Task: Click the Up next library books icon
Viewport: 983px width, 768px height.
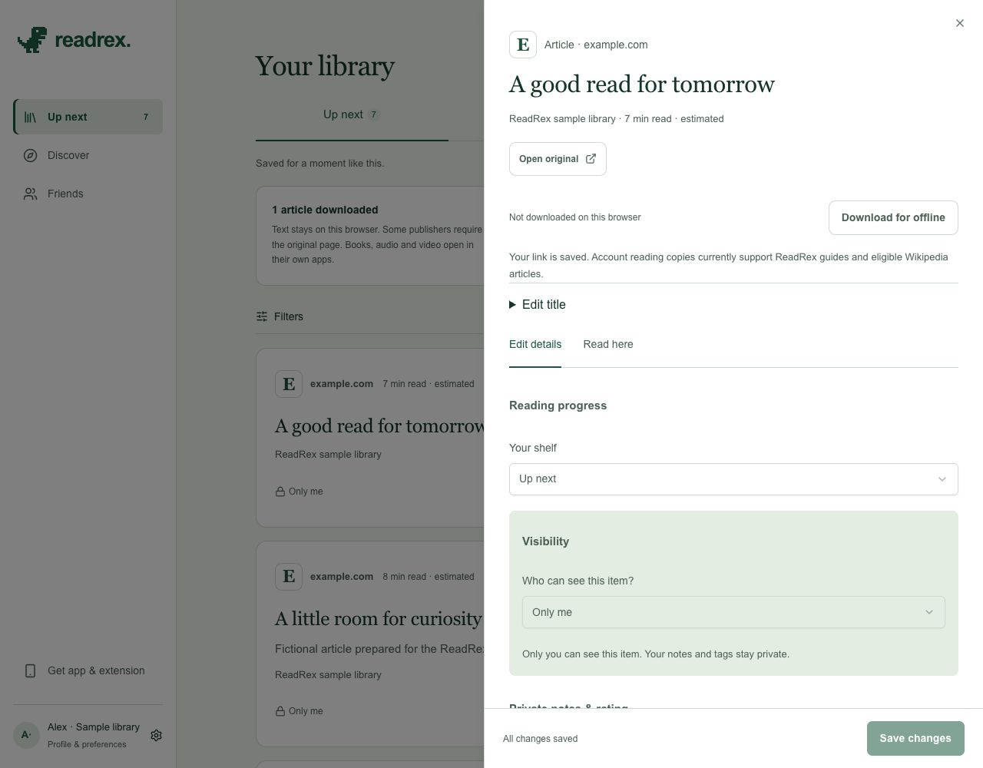Action: (30, 117)
